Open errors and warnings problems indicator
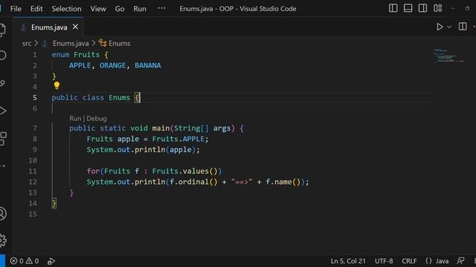Image resolution: width=476 pixels, height=267 pixels. (25, 261)
